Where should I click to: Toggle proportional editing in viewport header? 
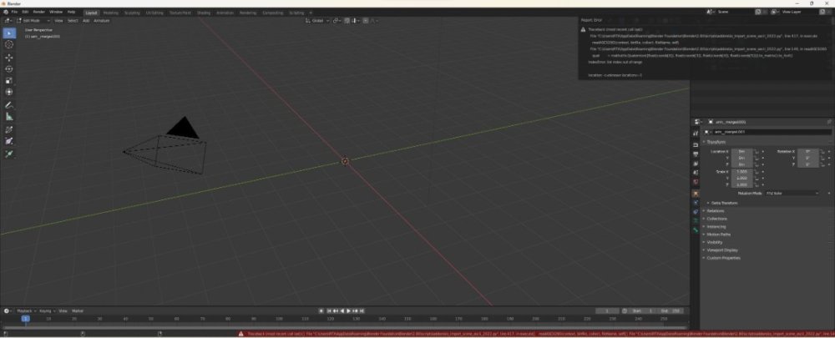click(365, 21)
